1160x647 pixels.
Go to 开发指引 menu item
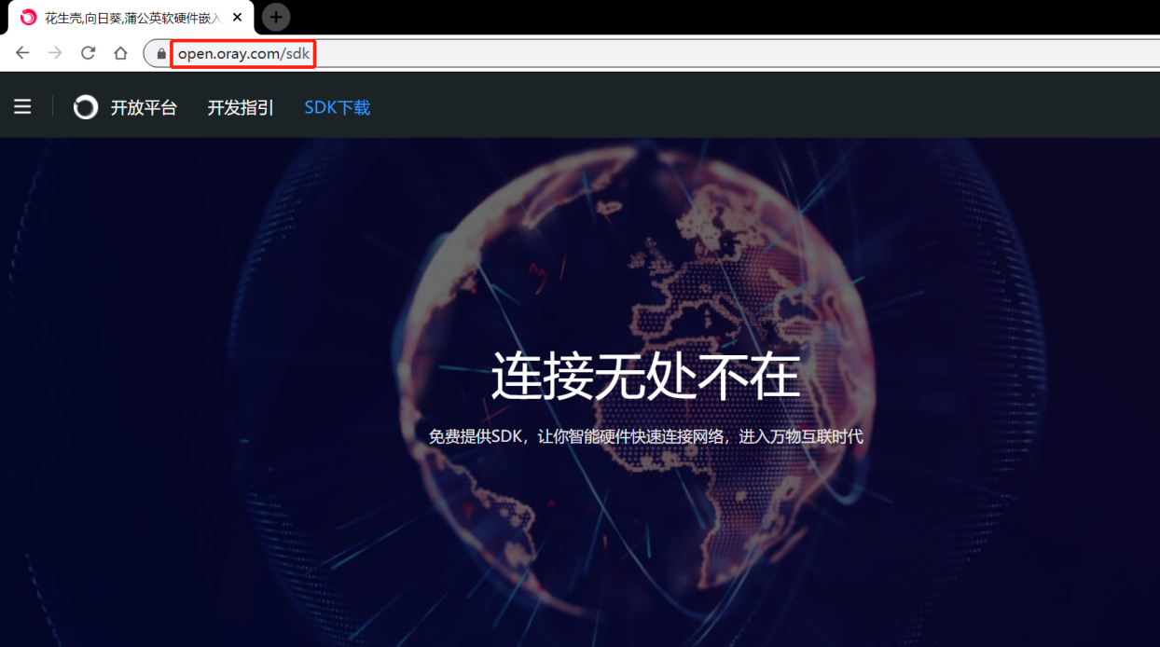coord(241,108)
